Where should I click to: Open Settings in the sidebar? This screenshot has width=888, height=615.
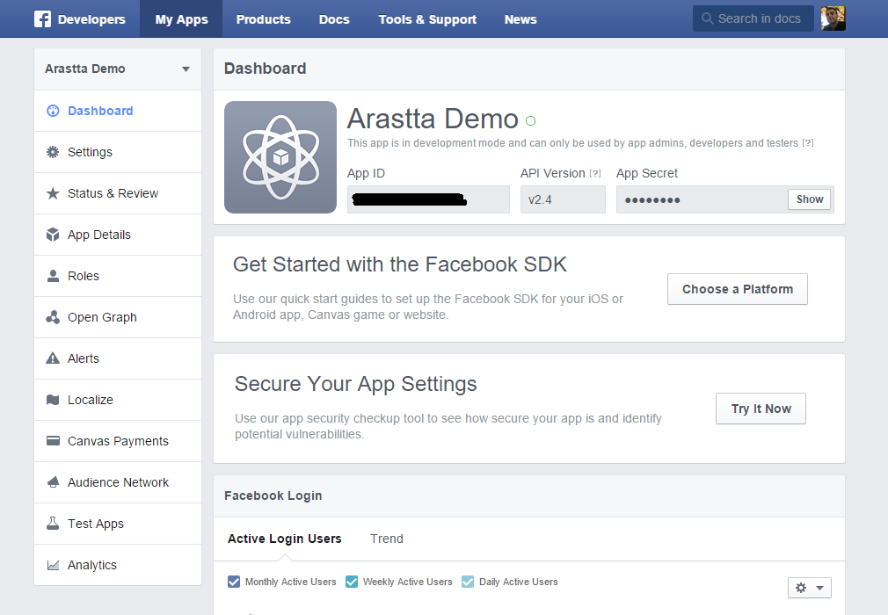118,152
